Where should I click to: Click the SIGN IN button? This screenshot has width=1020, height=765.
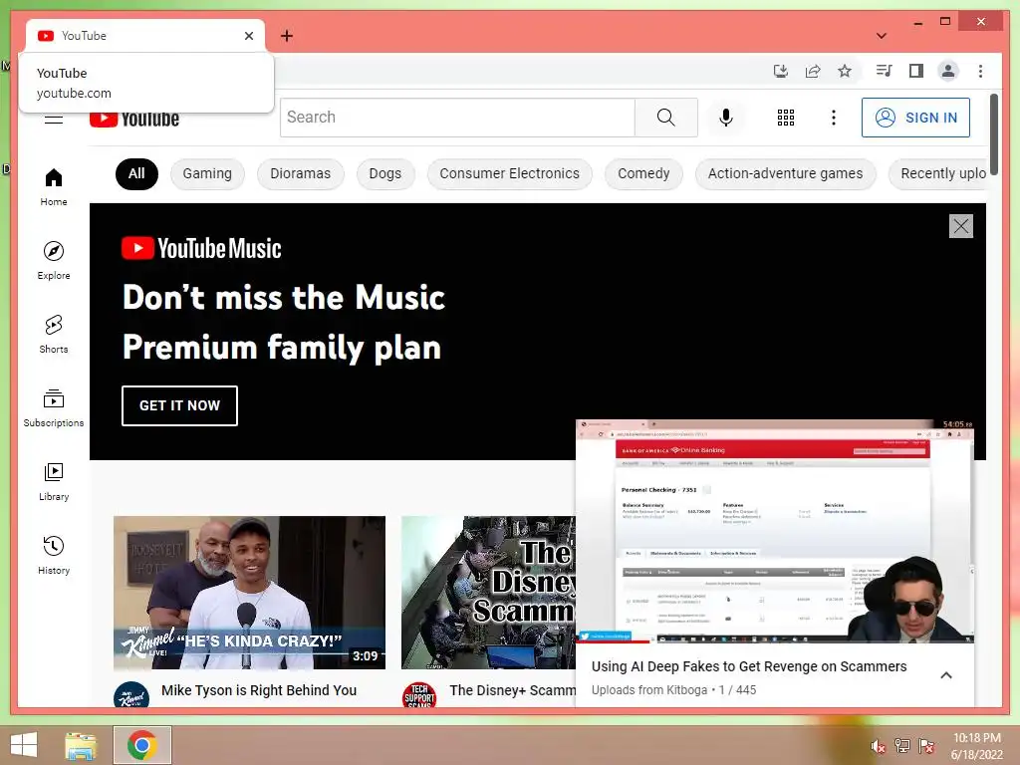[x=915, y=118]
